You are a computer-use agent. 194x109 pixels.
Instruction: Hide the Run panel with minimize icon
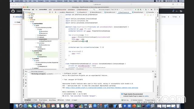pyautogui.click(x=156, y=71)
